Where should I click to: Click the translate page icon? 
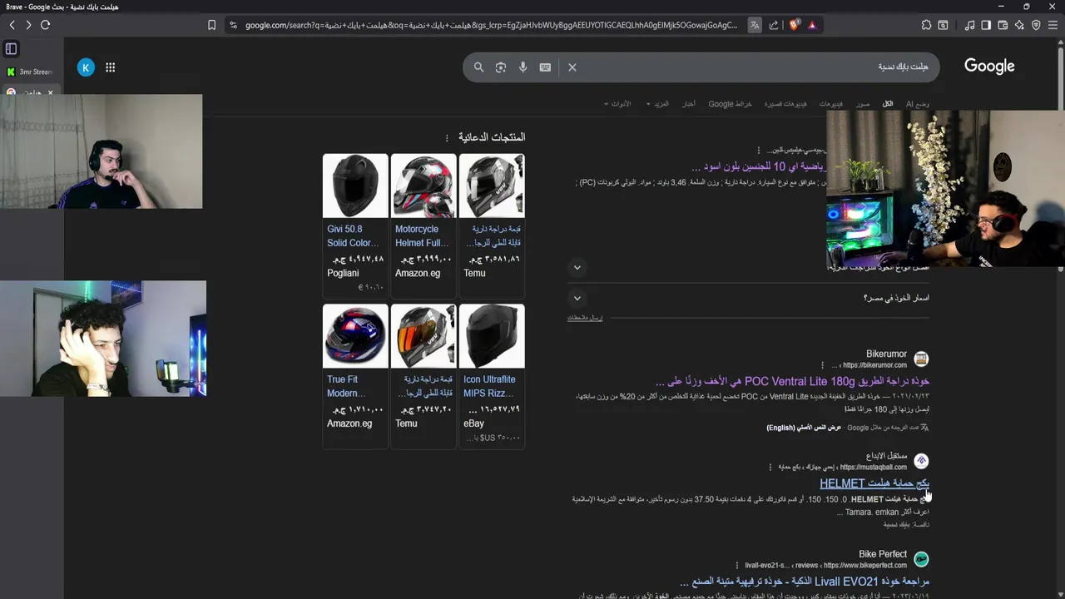(x=755, y=25)
